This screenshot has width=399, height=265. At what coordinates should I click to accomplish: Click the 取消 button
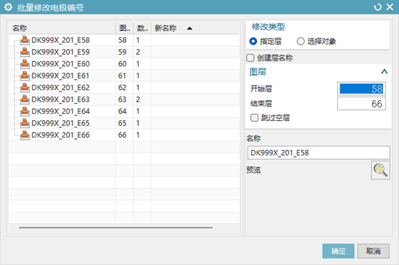click(x=373, y=251)
